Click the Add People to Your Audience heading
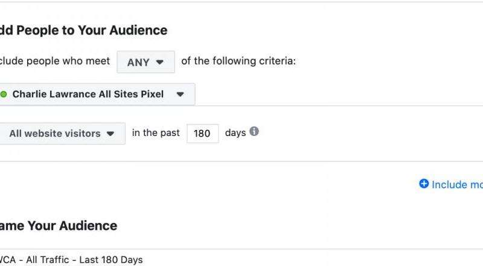The height and width of the screenshot is (266, 483). (83, 30)
